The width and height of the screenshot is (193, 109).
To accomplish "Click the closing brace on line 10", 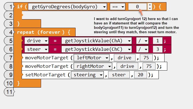I will pyautogui.click(x=18, y=83).
